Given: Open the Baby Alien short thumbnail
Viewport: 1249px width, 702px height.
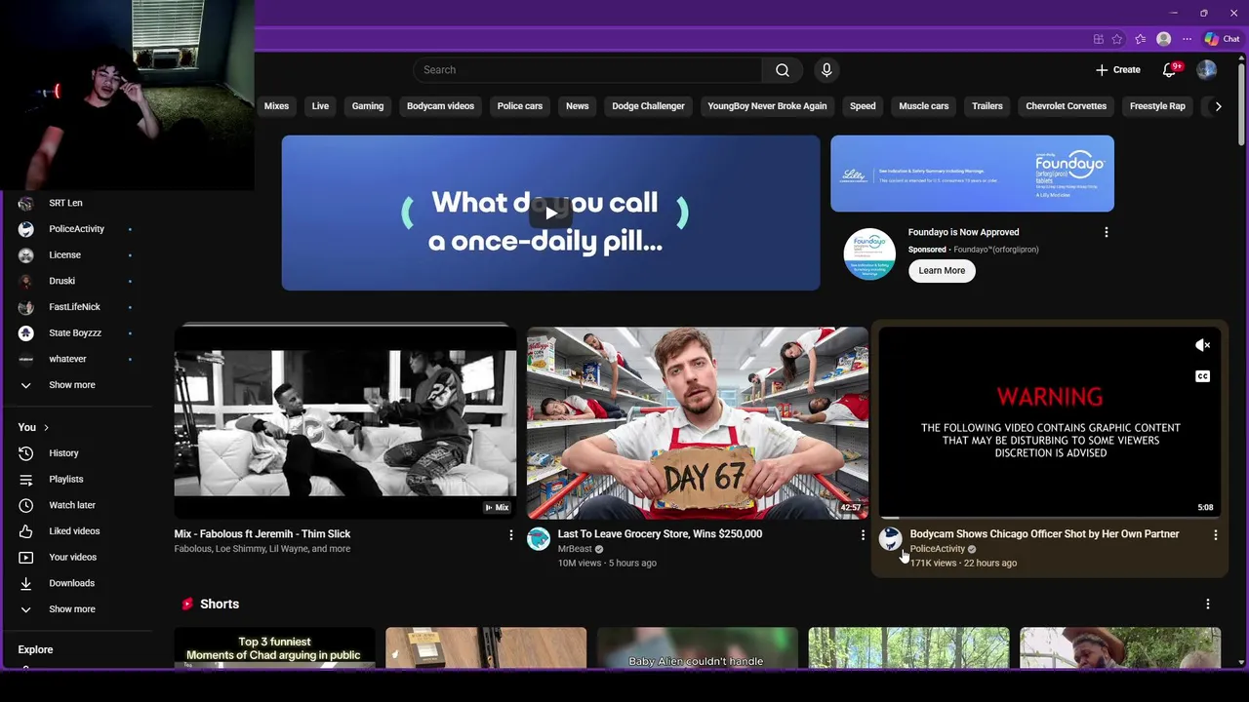Looking at the screenshot, I should coord(697,648).
